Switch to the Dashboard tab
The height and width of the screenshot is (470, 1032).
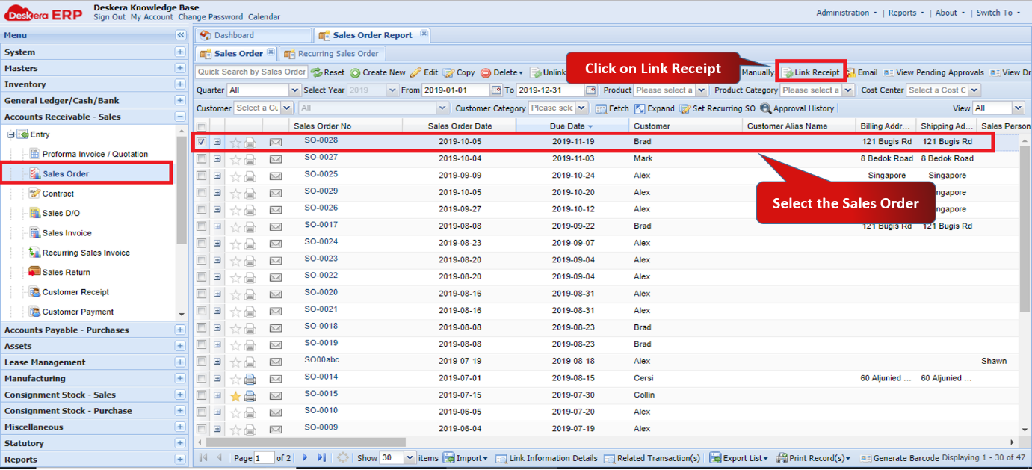point(253,35)
